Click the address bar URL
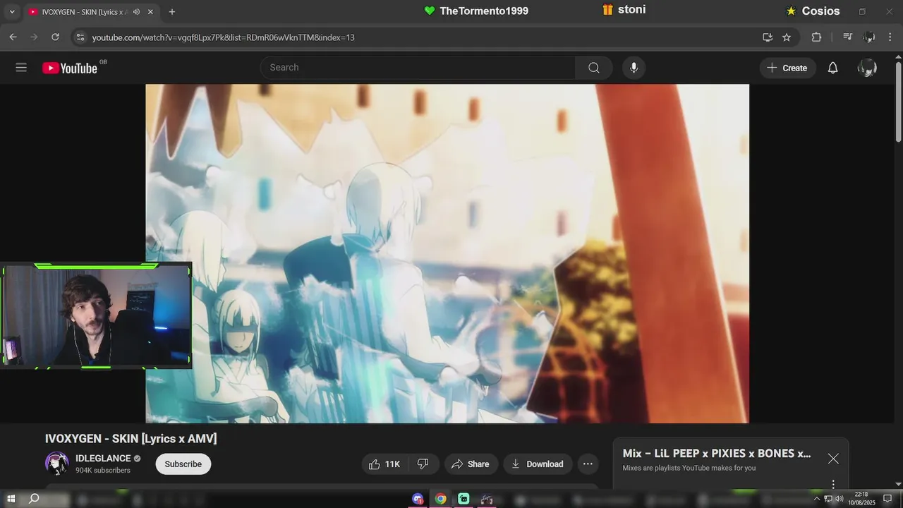This screenshot has height=508, width=903. pyautogui.click(x=223, y=37)
